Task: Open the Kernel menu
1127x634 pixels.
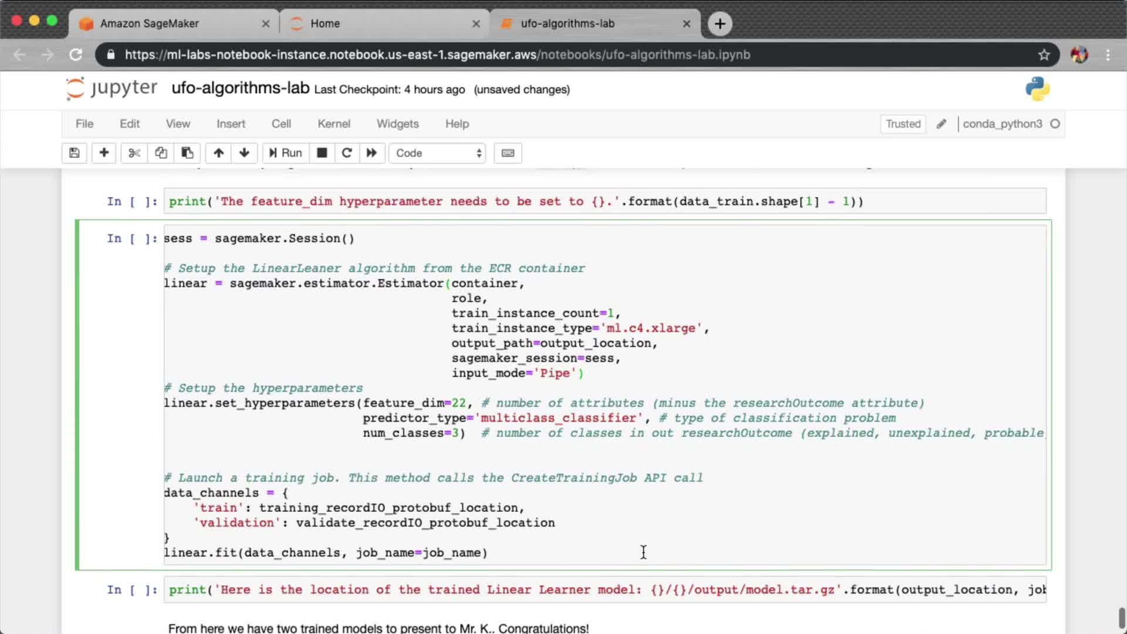Action: coord(333,124)
